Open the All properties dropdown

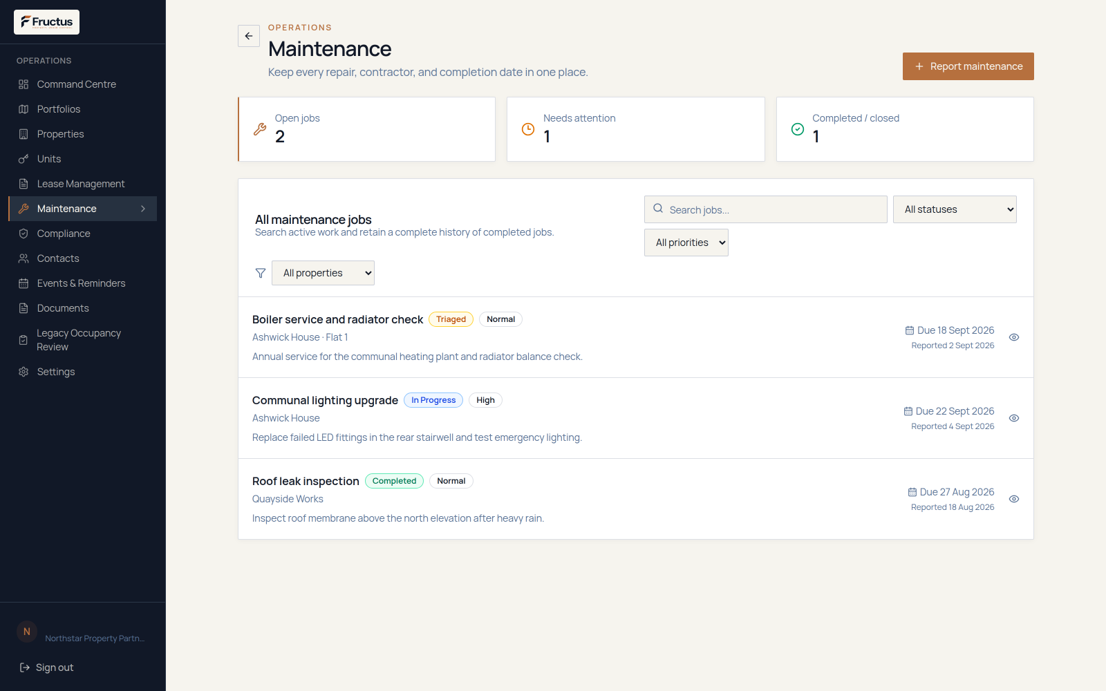tap(323, 273)
